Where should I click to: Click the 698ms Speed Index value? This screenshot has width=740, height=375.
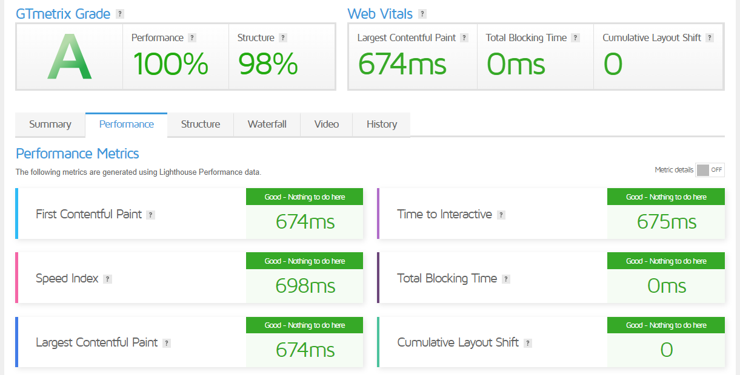(x=305, y=286)
